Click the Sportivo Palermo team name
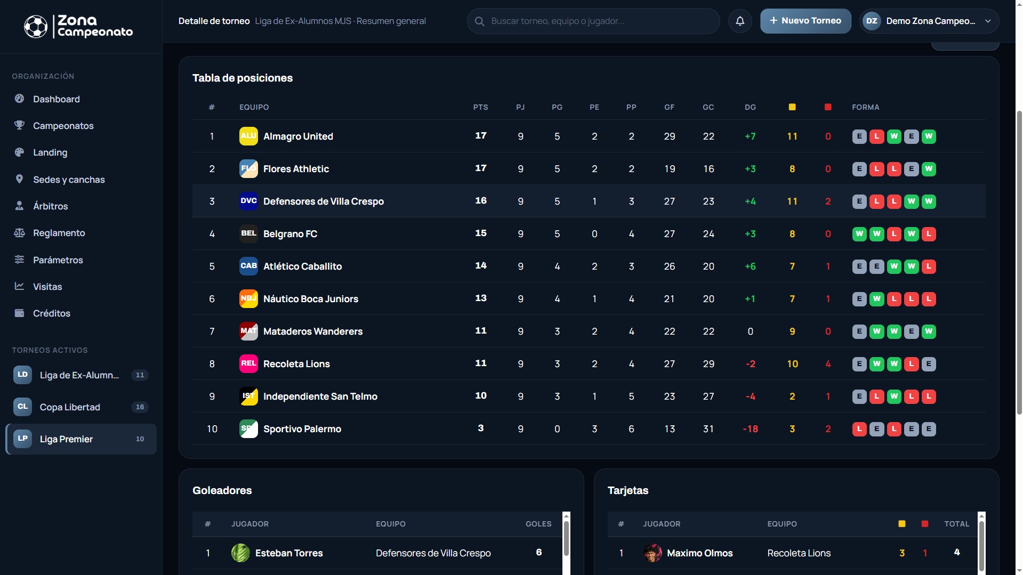The width and height of the screenshot is (1023, 575). pyautogui.click(x=302, y=429)
